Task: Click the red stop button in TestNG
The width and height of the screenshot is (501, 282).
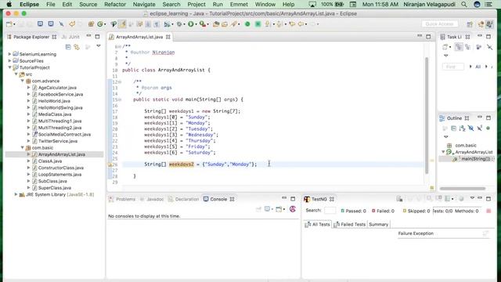Action: point(488,211)
